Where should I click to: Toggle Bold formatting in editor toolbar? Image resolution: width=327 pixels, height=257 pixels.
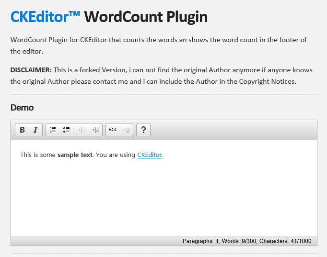click(22, 130)
